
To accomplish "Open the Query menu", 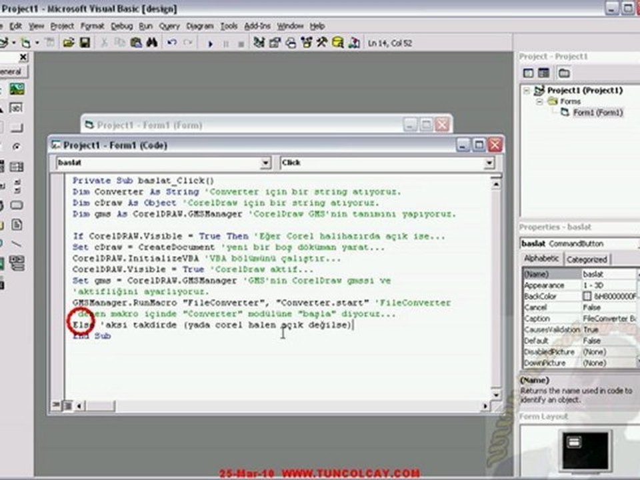I will click(169, 26).
